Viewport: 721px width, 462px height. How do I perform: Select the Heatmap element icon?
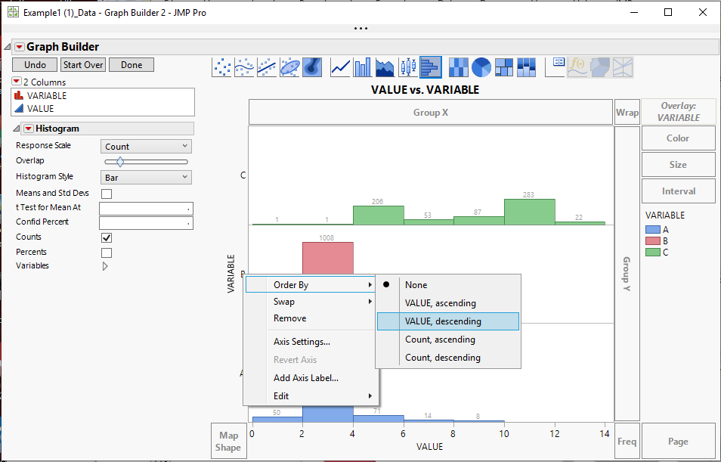click(x=458, y=67)
